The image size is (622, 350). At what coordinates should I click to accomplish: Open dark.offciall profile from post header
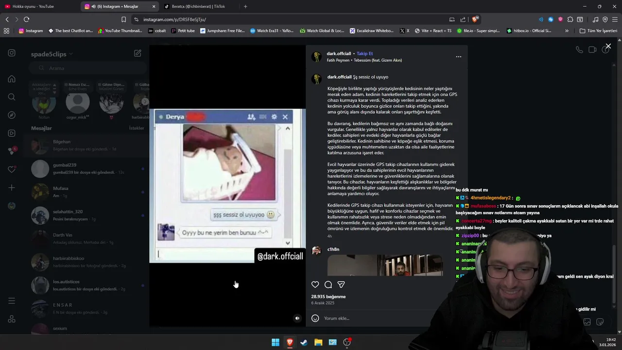(339, 53)
